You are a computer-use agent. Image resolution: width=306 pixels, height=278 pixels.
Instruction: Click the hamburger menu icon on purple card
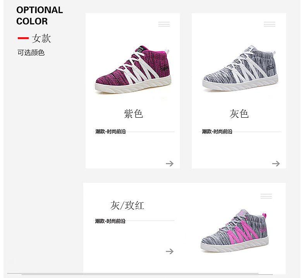(164, 24)
